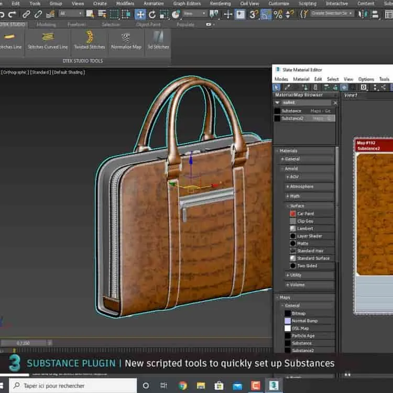Toggle Angle Snap
393x393 pixels.
[x=266, y=14]
